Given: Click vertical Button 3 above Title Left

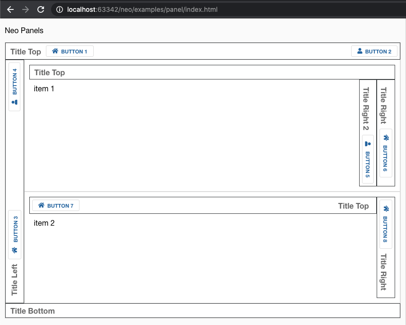Looking at the screenshot, I should pos(15,235).
